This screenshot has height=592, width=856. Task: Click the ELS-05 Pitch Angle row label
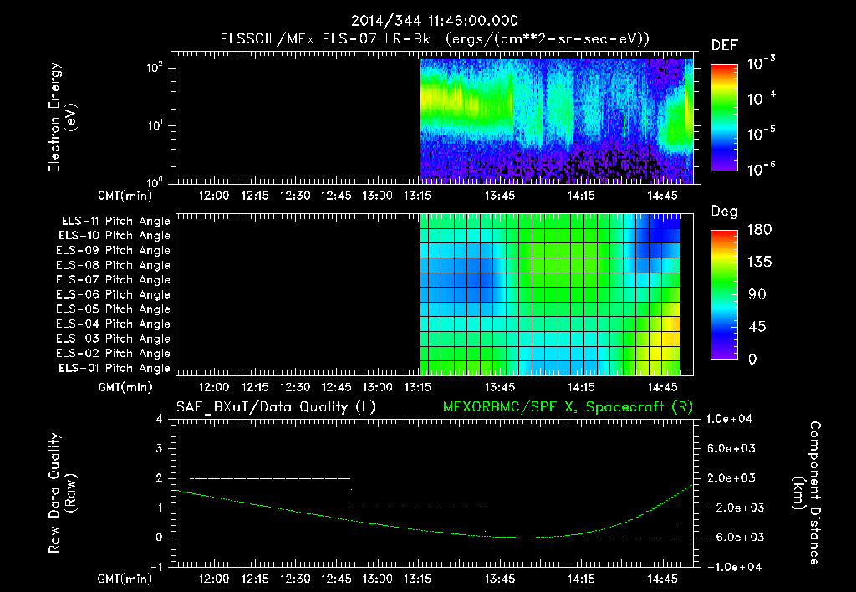pyautogui.click(x=114, y=309)
